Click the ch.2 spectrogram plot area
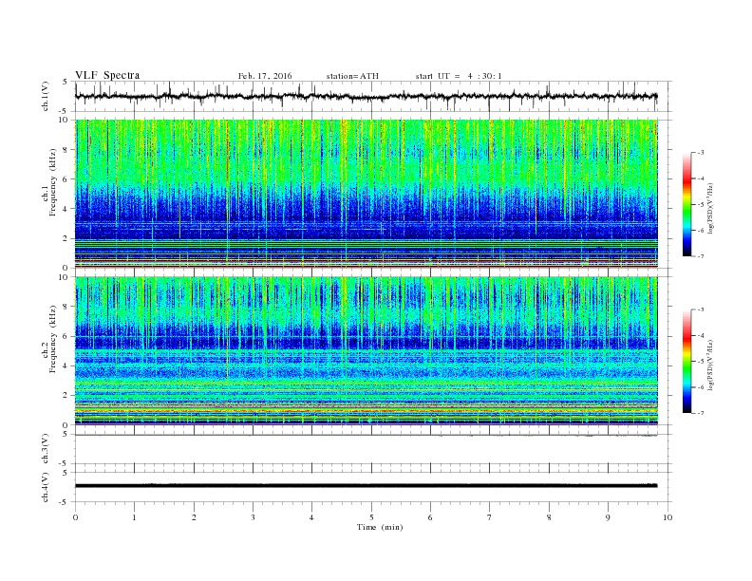This screenshot has width=752, height=581. [x=367, y=351]
